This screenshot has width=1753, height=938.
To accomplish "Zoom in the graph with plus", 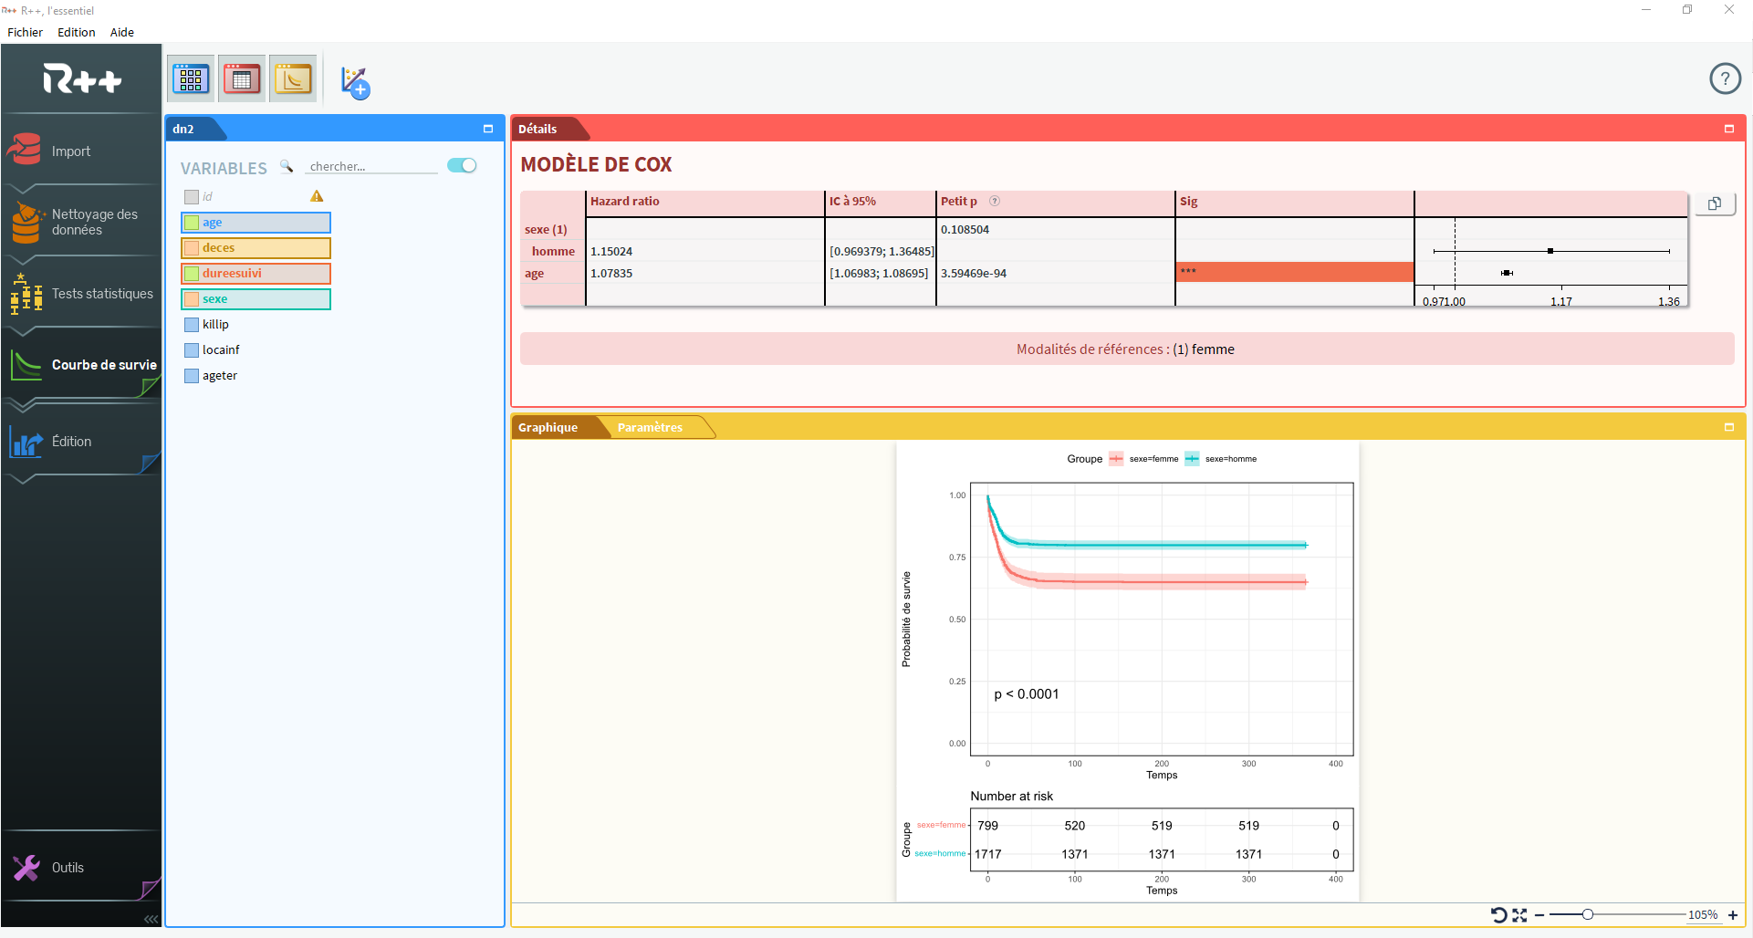I will 1732,914.
